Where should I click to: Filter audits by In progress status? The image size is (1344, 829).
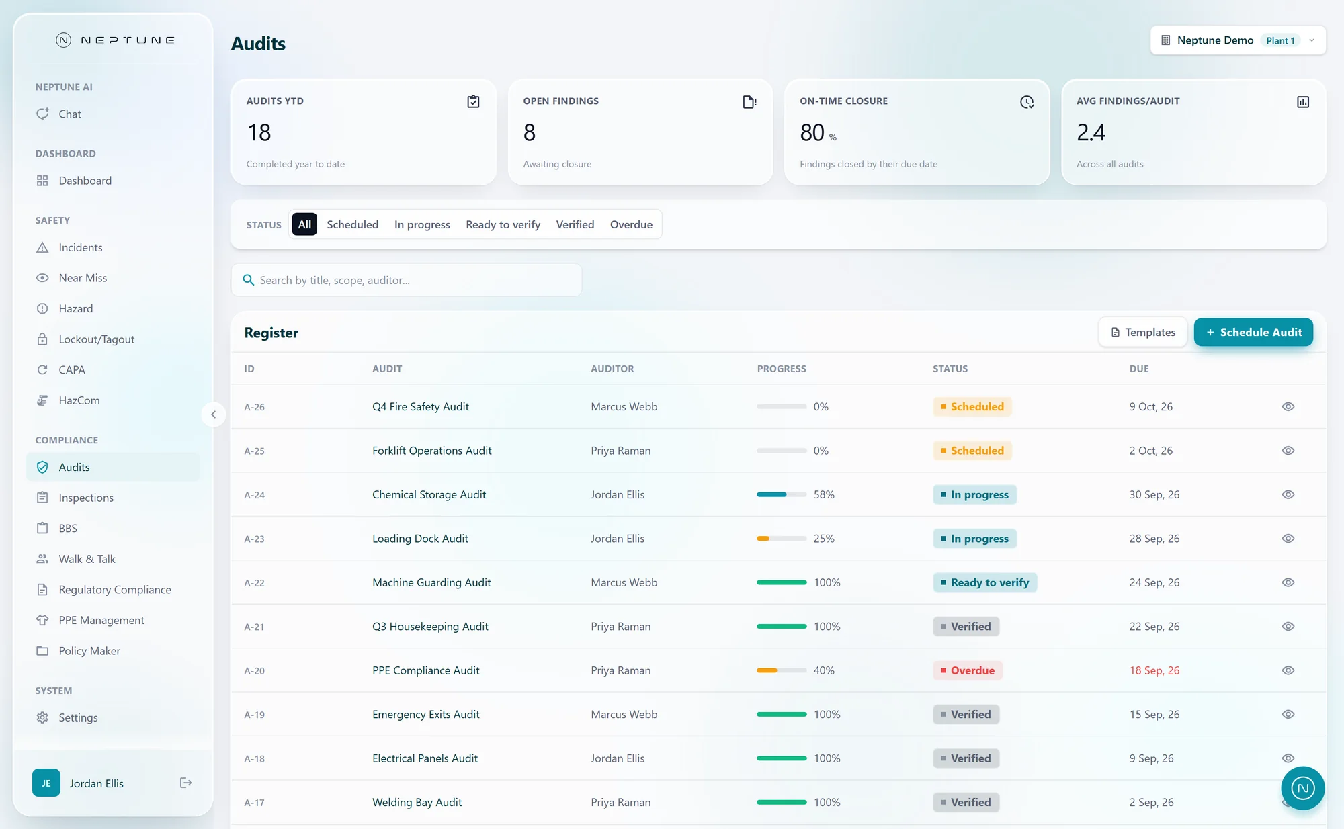point(422,224)
